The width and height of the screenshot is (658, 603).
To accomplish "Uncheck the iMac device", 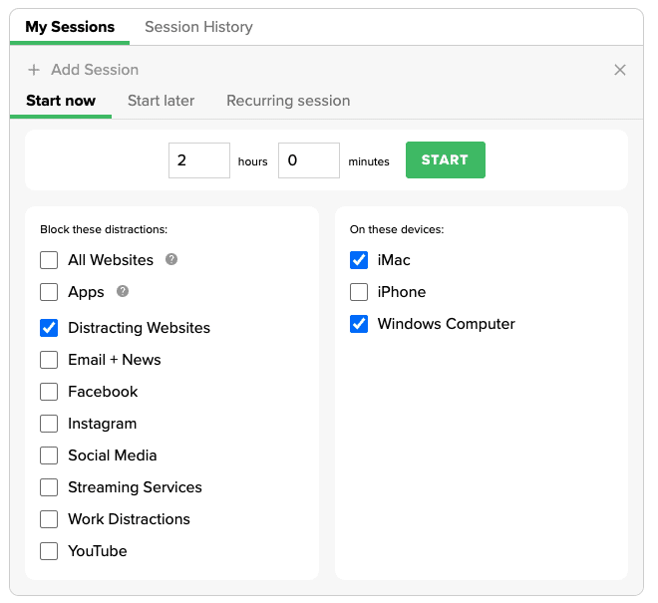I will pyautogui.click(x=359, y=260).
